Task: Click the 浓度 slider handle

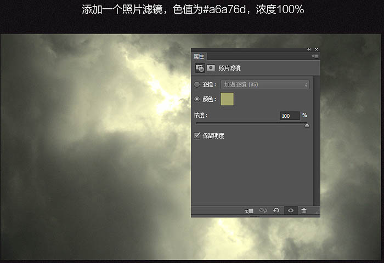Action: (x=307, y=125)
